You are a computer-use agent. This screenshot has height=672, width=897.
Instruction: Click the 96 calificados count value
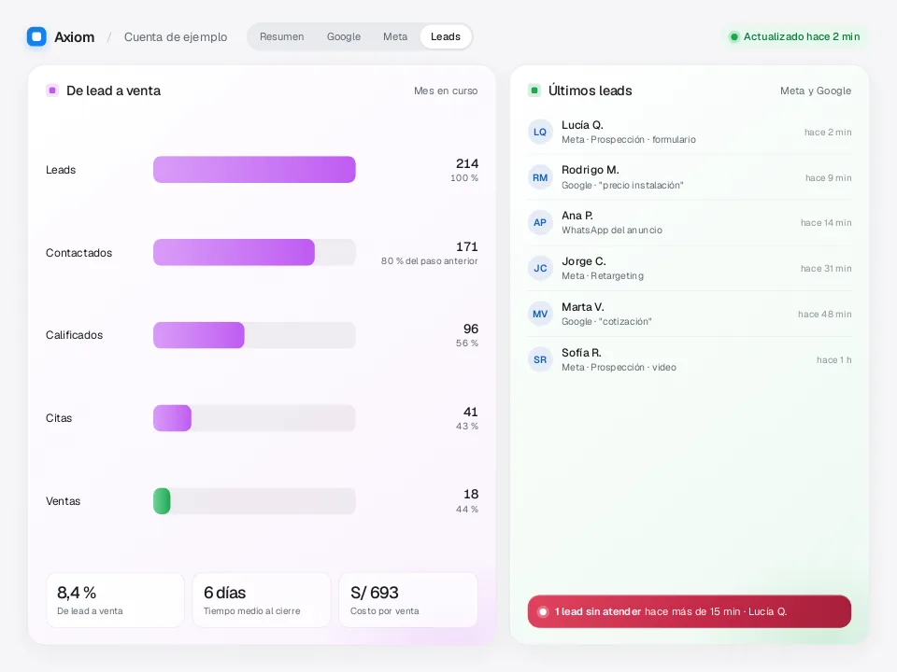[x=471, y=329]
